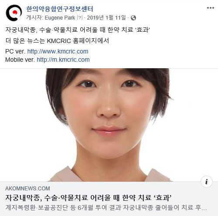The height and width of the screenshot is (216, 218).
Task: Open poster Eugene Park's profile
Action: pos(60,18)
